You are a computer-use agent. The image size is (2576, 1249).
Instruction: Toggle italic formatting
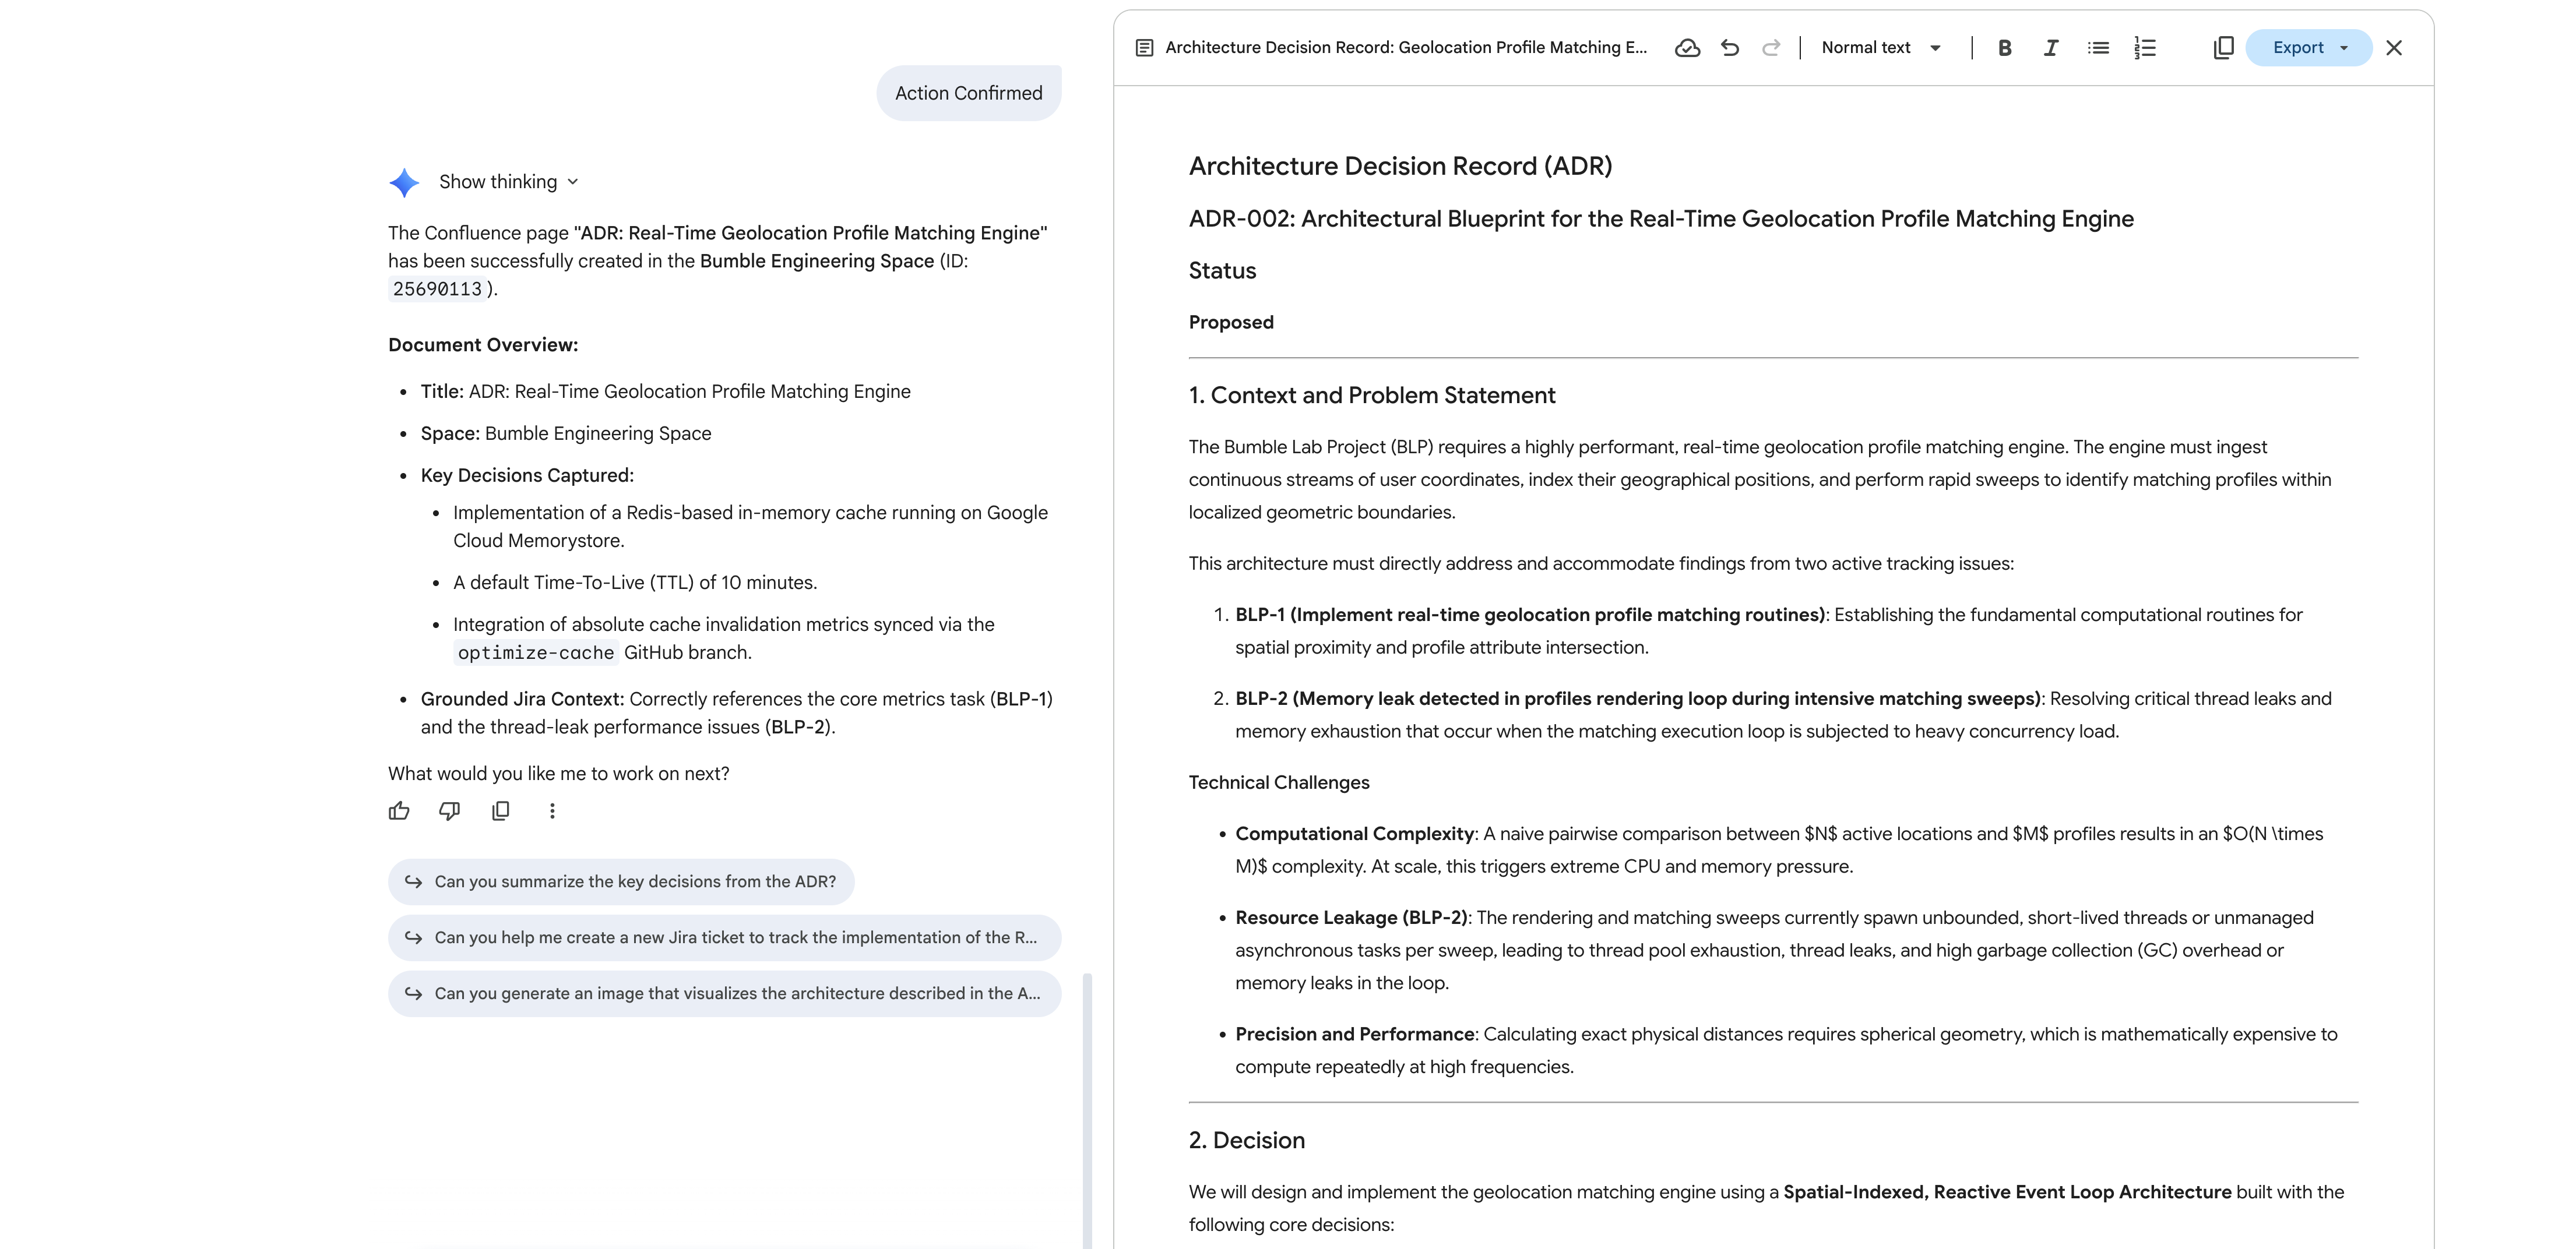pyautogui.click(x=2050, y=48)
